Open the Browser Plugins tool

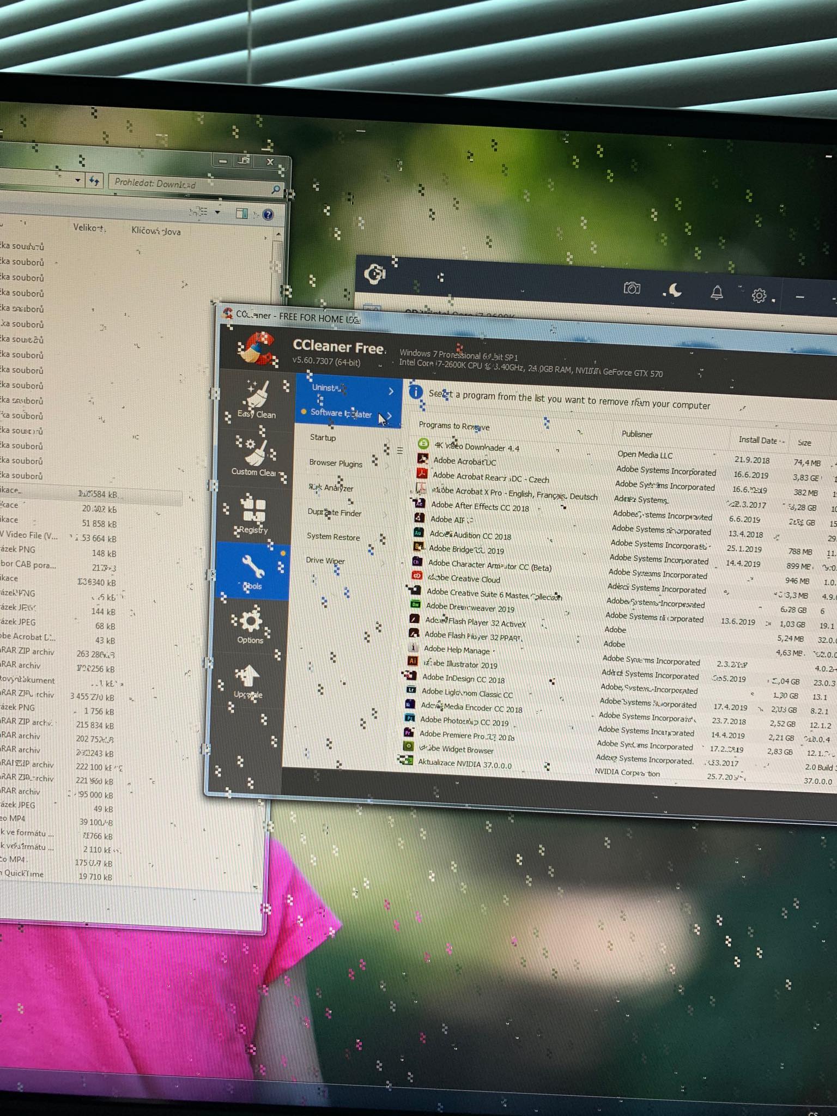click(336, 463)
